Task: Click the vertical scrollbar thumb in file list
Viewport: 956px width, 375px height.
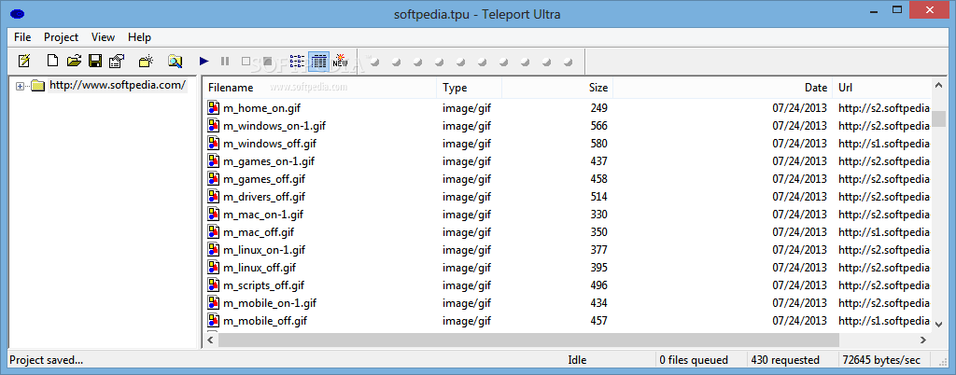Action: coord(938,118)
